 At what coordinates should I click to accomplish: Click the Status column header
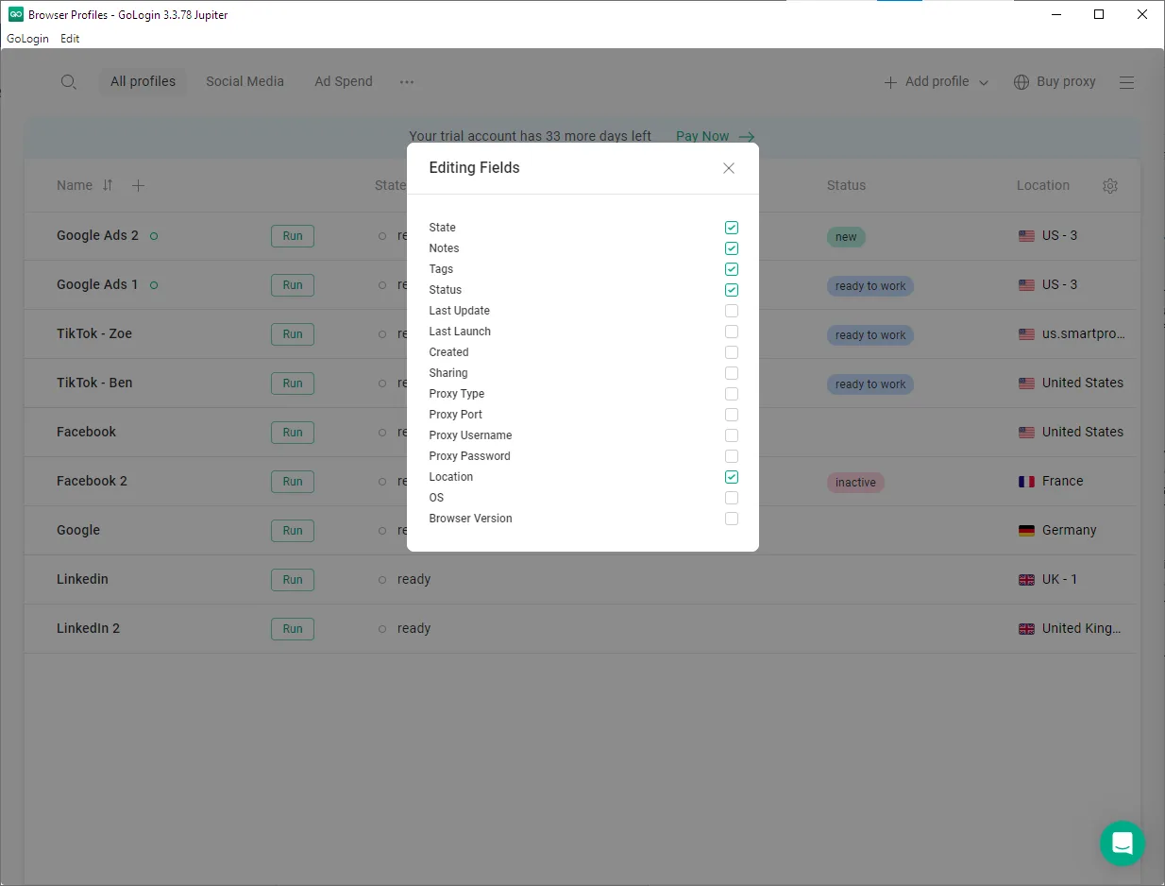(846, 185)
